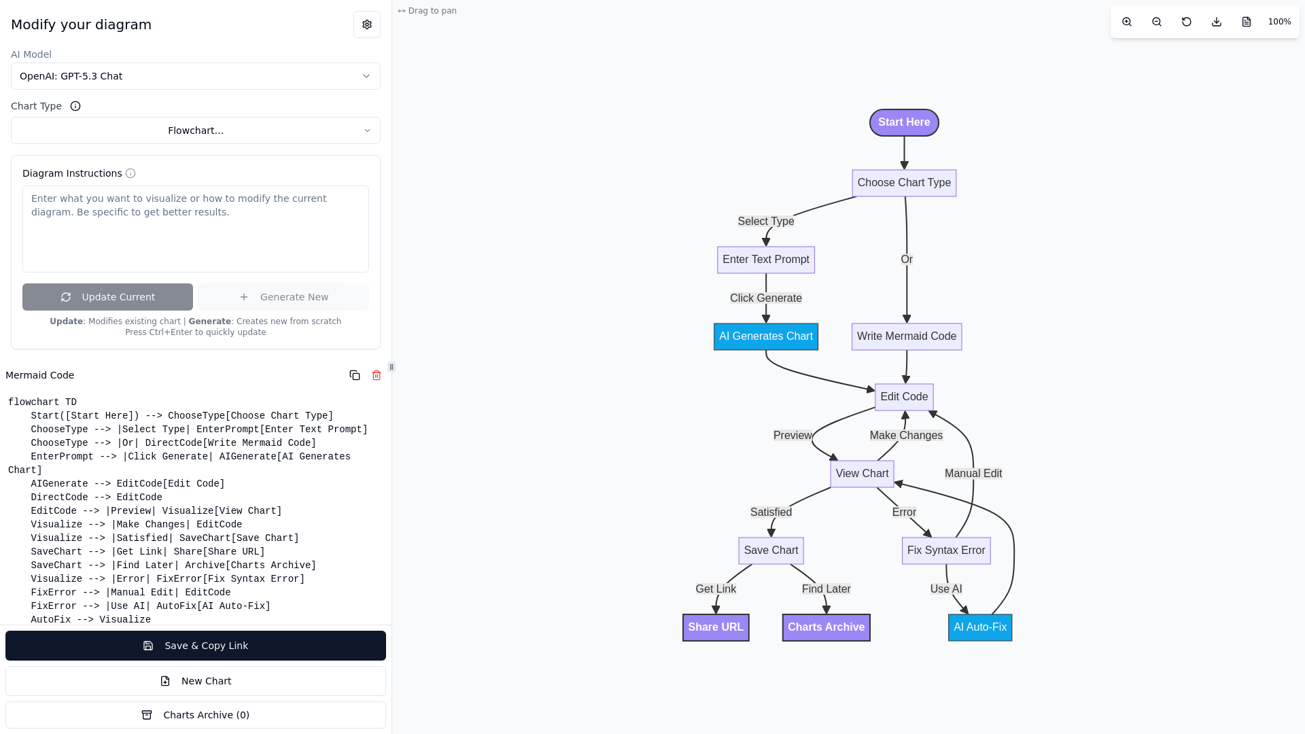This screenshot has height=734, width=1305.
Task: Copy the Mermaid code
Action: click(355, 375)
